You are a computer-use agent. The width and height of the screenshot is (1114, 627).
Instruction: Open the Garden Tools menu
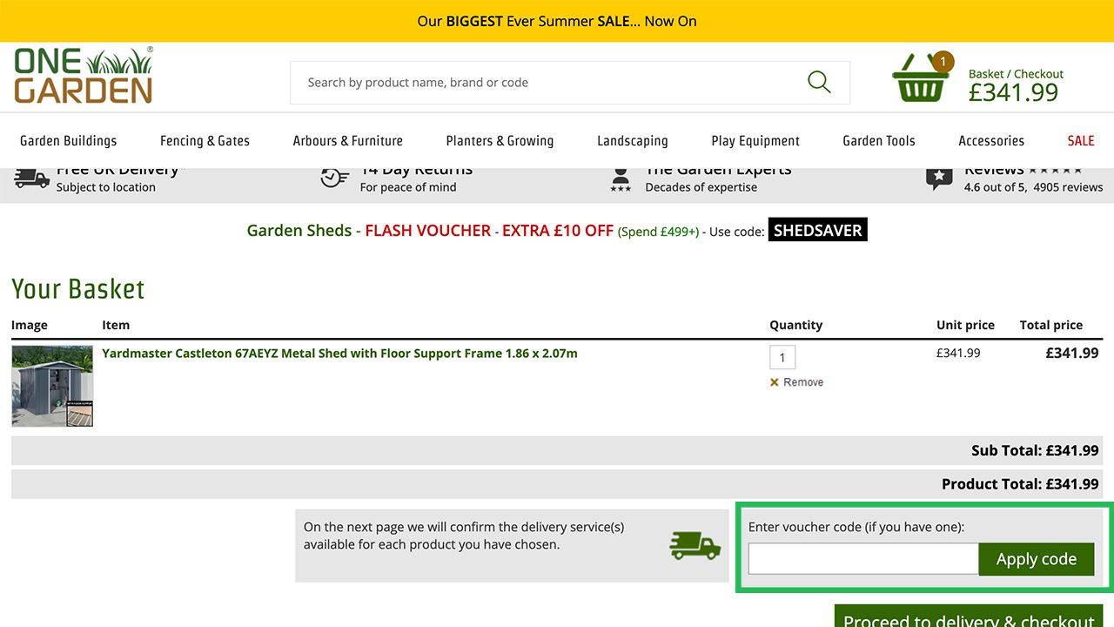[879, 140]
